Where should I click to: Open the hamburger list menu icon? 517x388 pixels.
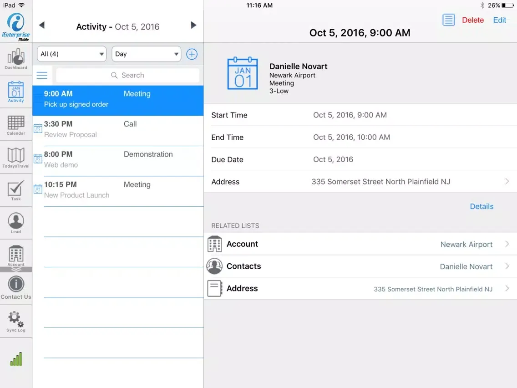click(42, 75)
